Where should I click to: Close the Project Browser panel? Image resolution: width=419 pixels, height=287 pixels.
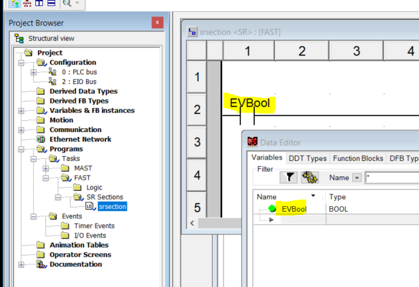[x=157, y=23]
